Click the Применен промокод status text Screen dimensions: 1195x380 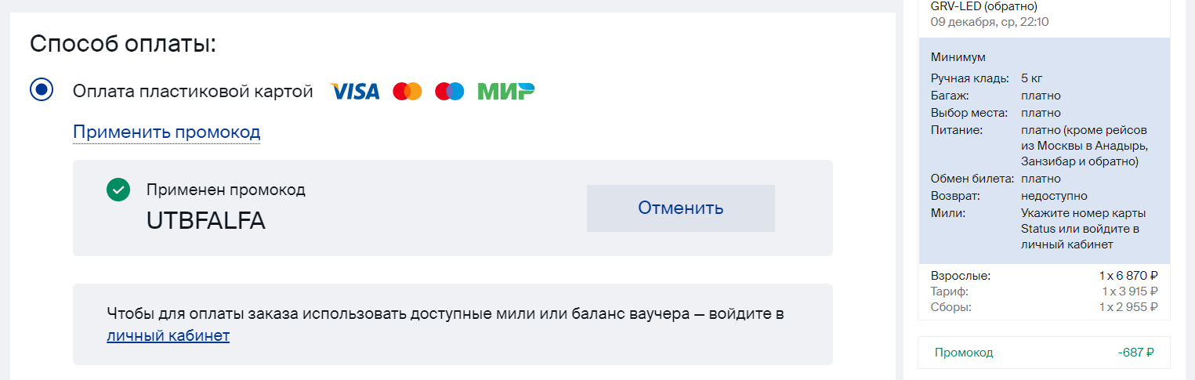(226, 190)
